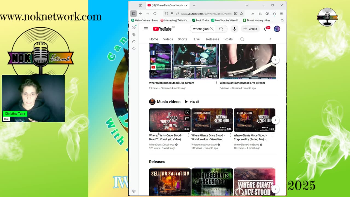Image resolution: width=350 pixels, height=197 pixels.
Task: Switch to the Posts tab
Action: click(228, 39)
